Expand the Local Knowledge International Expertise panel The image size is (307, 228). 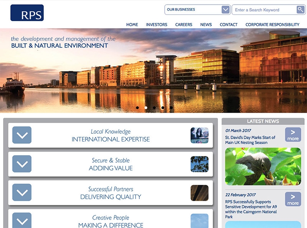pos(22,135)
